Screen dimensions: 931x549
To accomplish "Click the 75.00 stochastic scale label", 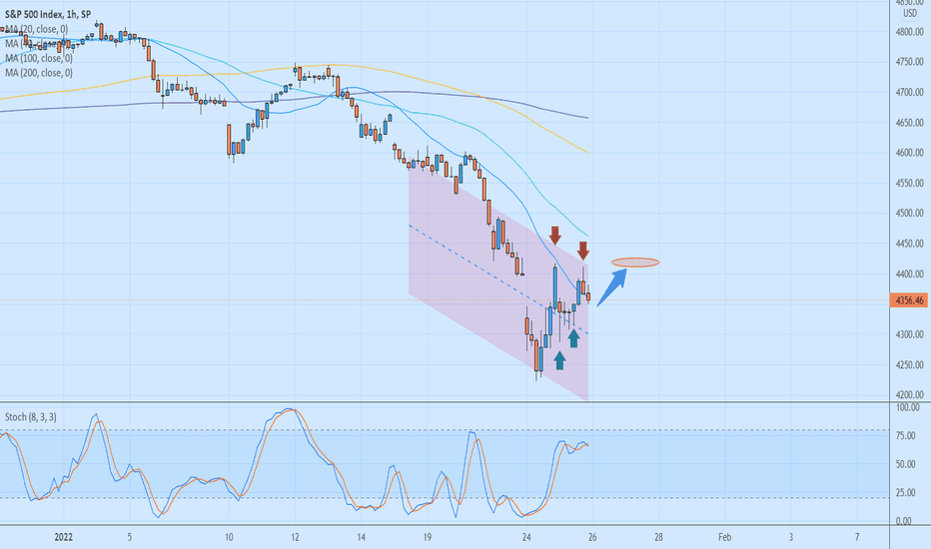I will [905, 435].
